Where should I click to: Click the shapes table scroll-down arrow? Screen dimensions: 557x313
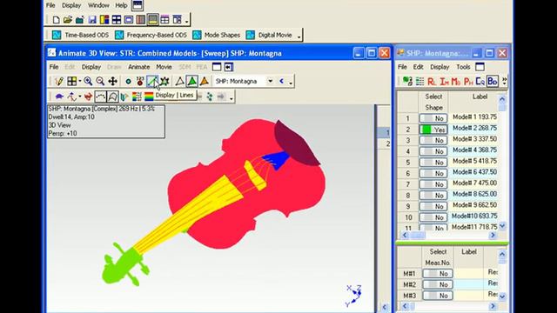[x=502, y=226]
